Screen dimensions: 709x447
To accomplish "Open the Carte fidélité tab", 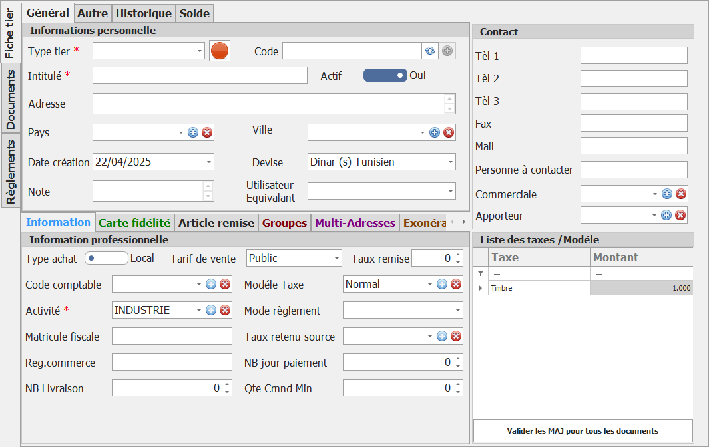I will point(134,223).
